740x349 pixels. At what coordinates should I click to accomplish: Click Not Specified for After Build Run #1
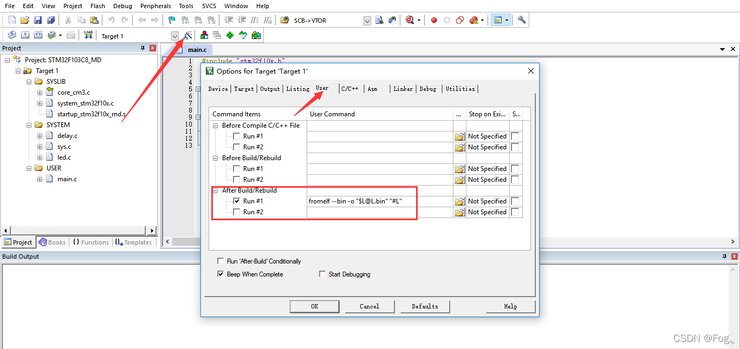click(x=487, y=201)
